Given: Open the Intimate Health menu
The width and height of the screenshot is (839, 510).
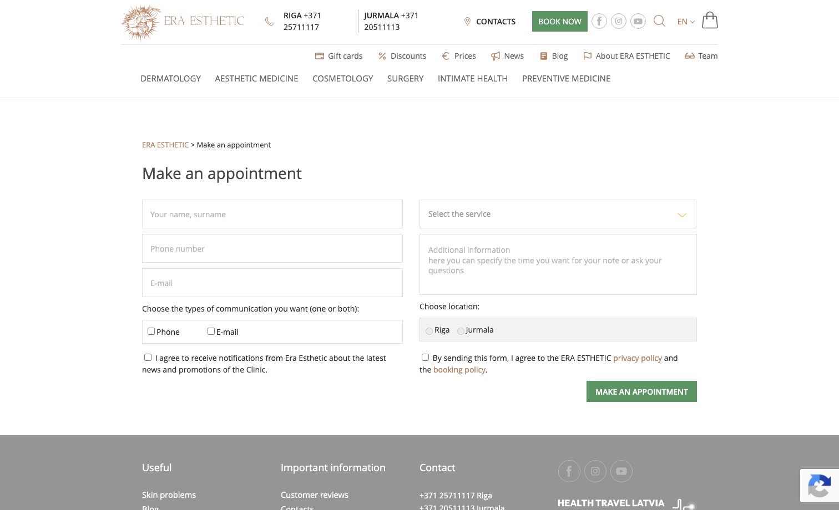Looking at the screenshot, I should [x=473, y=79].
